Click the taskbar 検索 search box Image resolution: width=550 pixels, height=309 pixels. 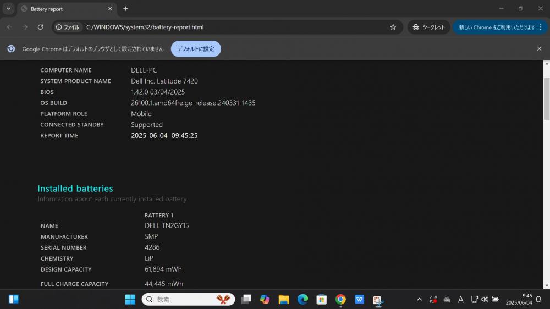coord(188,299)
